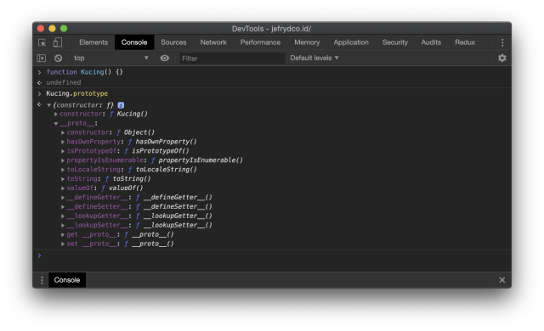Open the Security tab

[x=394, y=42]
